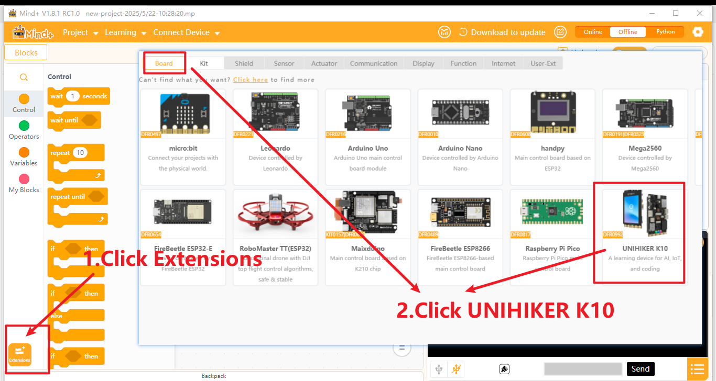Image resolution: width=716 pixels, height=381 pixels.
Task: Click the zoom reset equals icon on workspace
Action: tap(402, 348)
